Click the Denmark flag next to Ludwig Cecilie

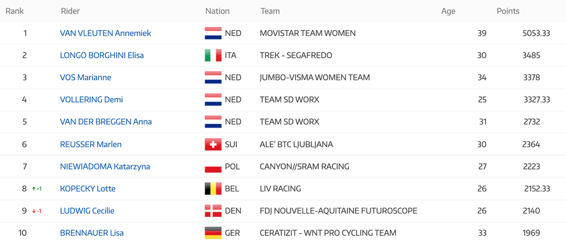pos(213,211)
